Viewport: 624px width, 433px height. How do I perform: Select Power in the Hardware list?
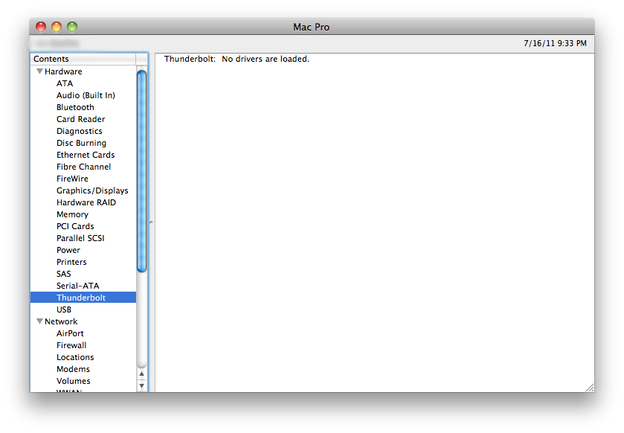click(68, 250)
